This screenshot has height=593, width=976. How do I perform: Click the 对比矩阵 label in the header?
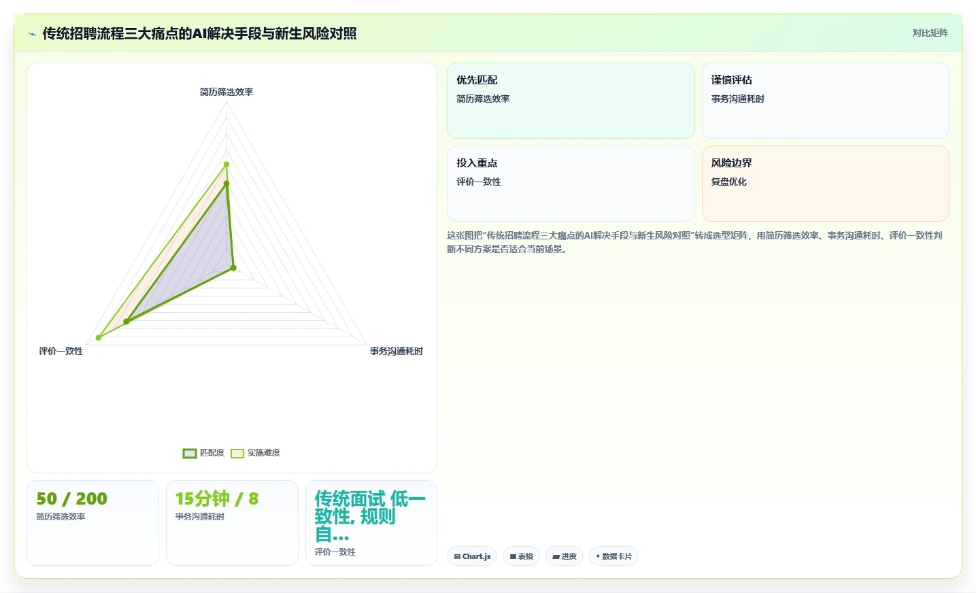[930, 33]
